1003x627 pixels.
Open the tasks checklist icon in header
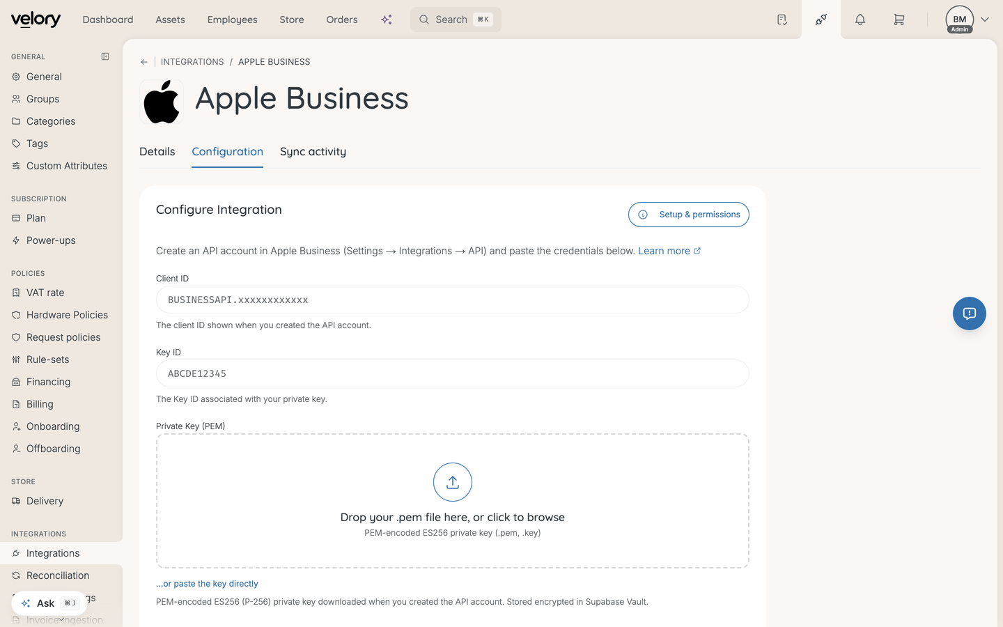(782, 20)
